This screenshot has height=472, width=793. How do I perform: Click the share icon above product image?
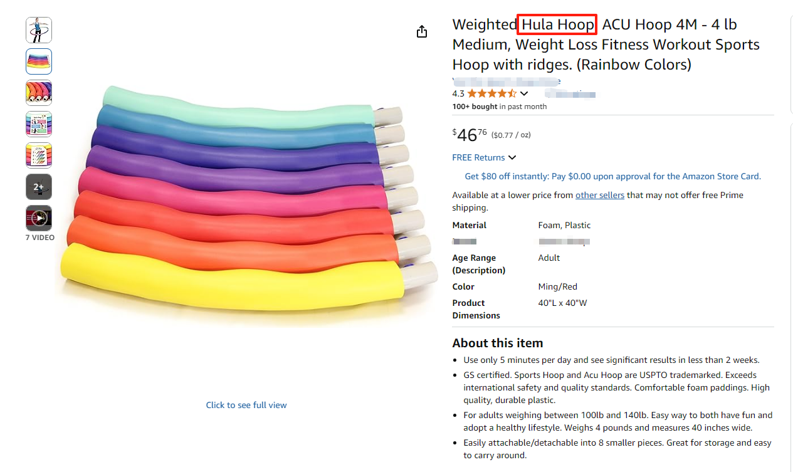422,32
